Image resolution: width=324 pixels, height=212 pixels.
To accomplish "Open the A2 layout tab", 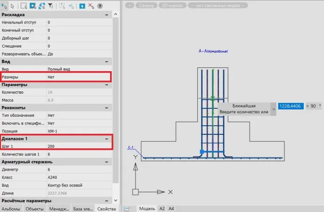I will coord(162,208).
